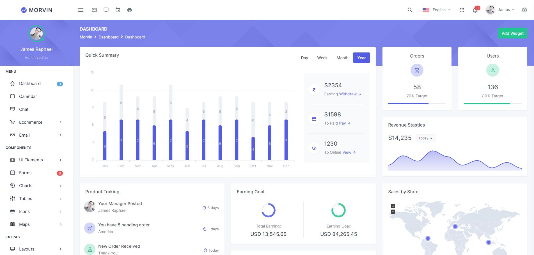Expand the Charts submenu chevron
This screenshot has height=255, width=534.
(61, 186)
